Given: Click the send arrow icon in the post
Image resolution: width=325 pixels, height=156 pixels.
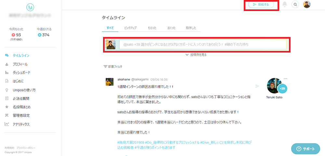Looking at the screenshot, I should click(257, 86).
